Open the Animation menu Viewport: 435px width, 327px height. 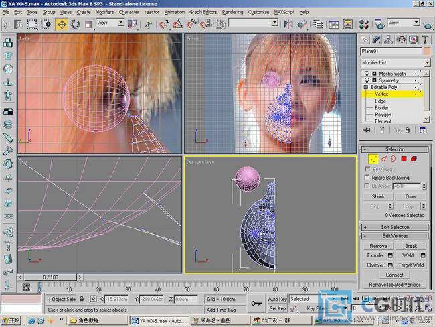coord(174,12)
